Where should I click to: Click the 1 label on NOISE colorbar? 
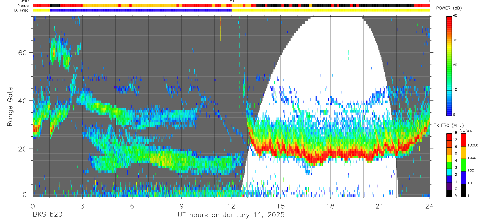point(468,195)
